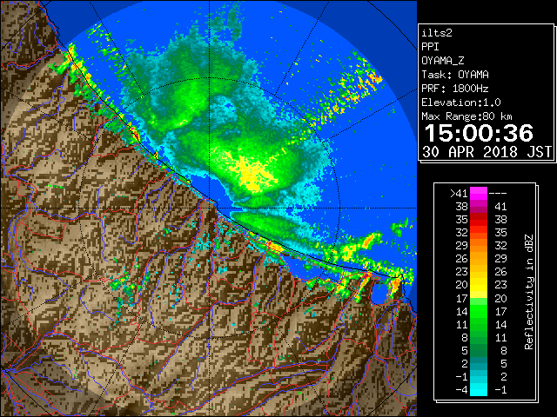557x417 pixels.
Task: Pick the yellow 20–23 dBZ color band
Action: tap(479, 285)
